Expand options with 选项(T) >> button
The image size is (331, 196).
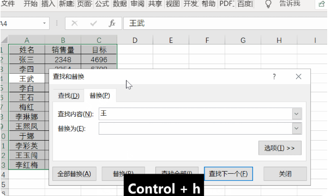pos(280,148)
